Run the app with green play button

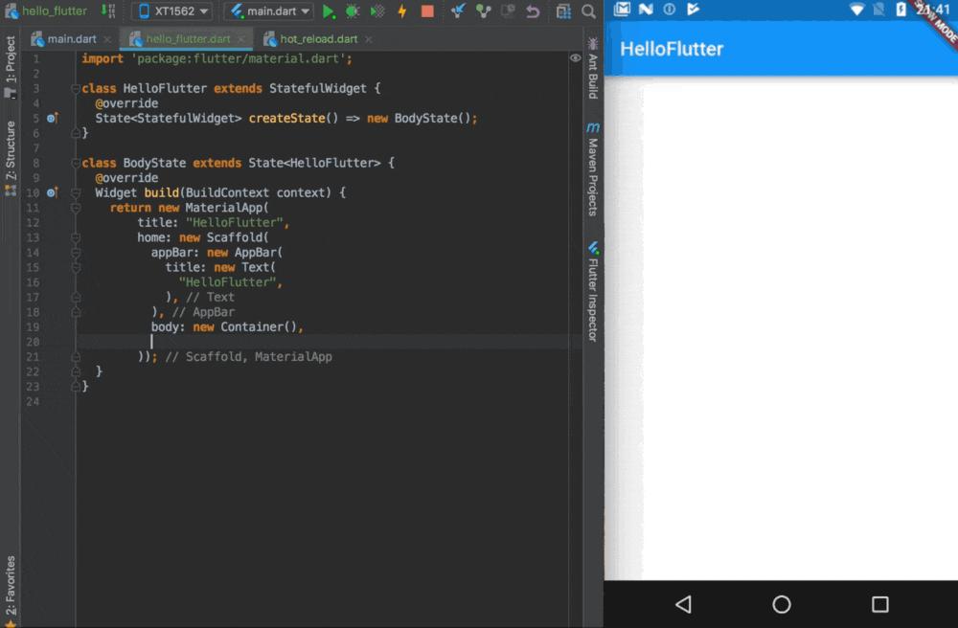pos(329,11)
